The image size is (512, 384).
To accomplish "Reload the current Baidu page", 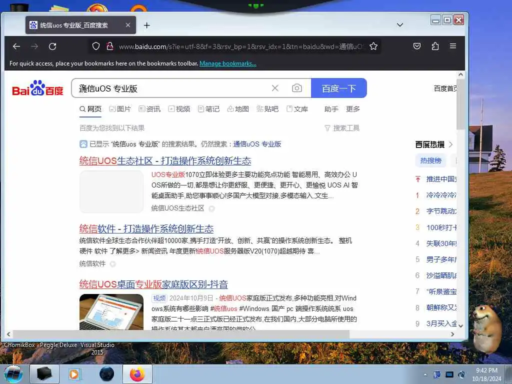I will [52, 46].
